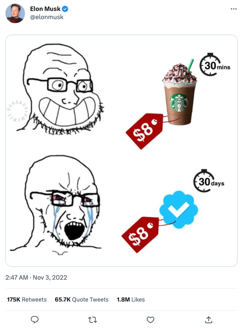Open the 2:47 AM Nov 3, 2022 timestamp
Screen dimensions: 244x328
pos(36,277)
